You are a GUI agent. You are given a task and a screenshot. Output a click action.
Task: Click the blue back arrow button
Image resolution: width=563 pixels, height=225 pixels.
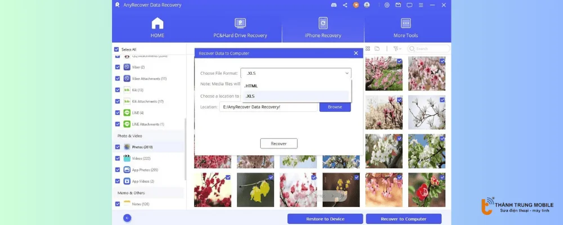(x=127, y=218)
